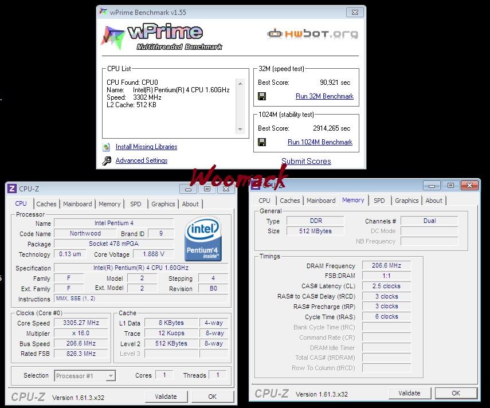Expand the Processor #1 selection dropdown
The height and width of the screenshot is (408, 490).
tap(110, 376)
